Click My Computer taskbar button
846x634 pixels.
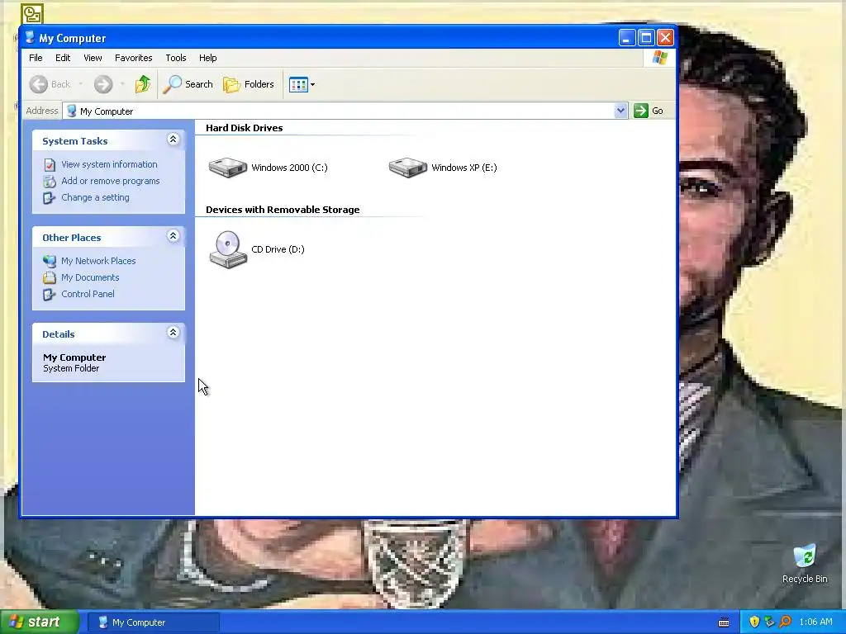tap(153, 622)
